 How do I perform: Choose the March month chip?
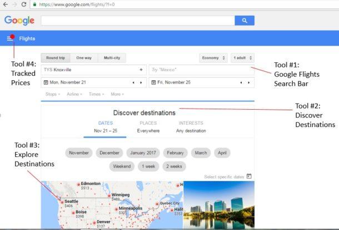(201, 153)
